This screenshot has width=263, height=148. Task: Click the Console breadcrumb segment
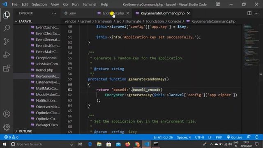click(175, 21)
